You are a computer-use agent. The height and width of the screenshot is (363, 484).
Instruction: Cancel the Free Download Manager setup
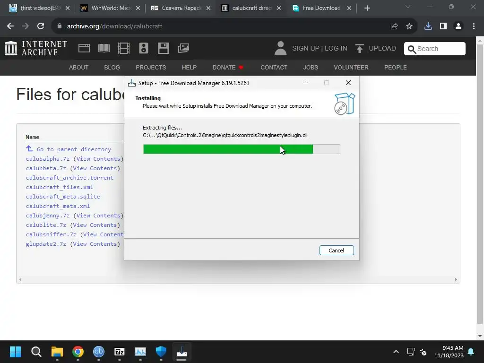pos(337,251)
